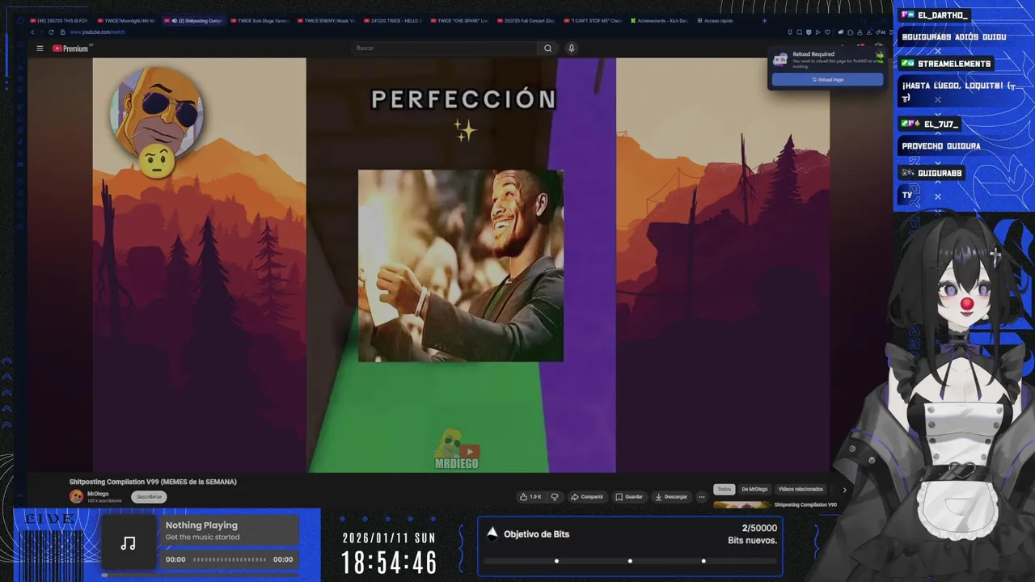Click the music note icon in player widget
Viewport: 1035px width, 582px height.
pyautogui.click(x=128, y=544)
